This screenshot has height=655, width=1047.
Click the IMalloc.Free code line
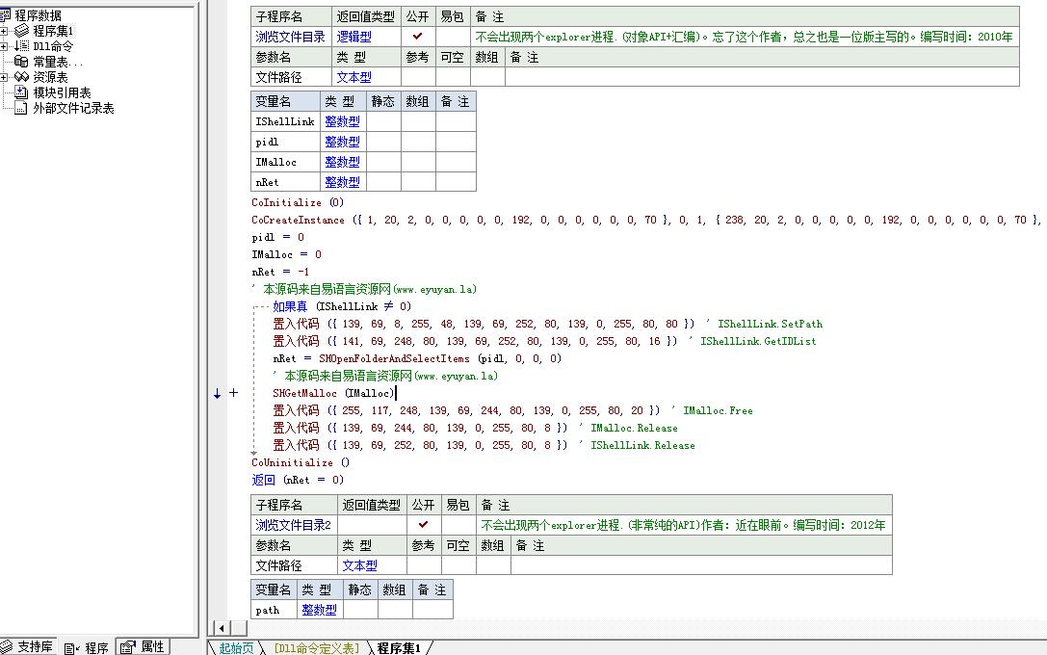click(x=512, y=410)
